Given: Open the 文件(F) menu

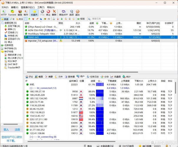Looking at the screenshot, I should click(x=5, y=7).
